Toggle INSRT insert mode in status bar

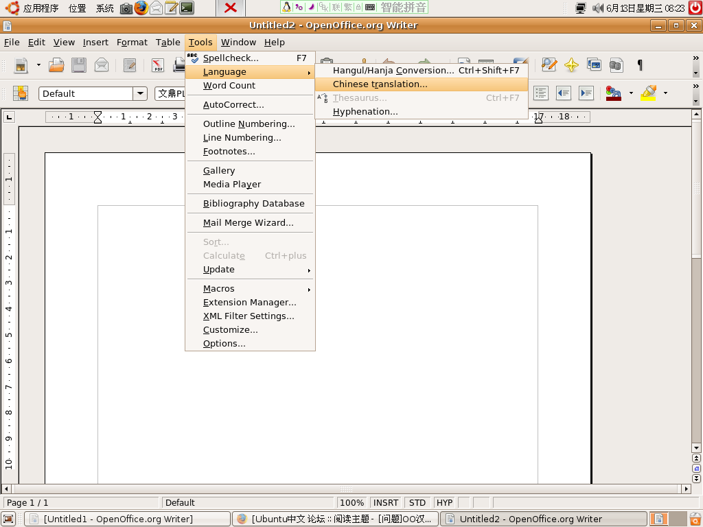386,502
